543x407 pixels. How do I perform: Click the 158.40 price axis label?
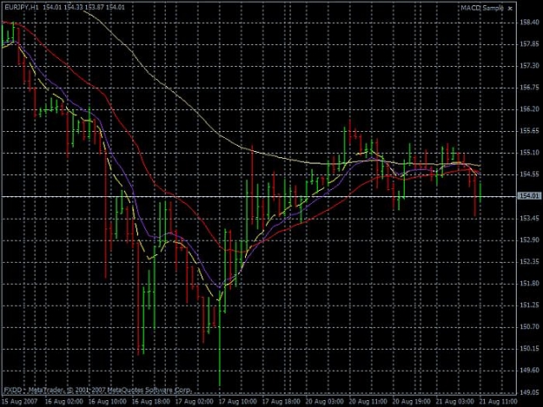tap(530, 23)
